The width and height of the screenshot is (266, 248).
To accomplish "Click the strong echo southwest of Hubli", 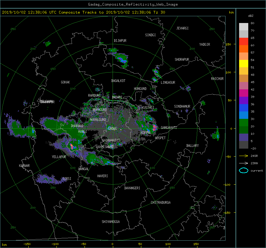I will click(x=72, y=146).
